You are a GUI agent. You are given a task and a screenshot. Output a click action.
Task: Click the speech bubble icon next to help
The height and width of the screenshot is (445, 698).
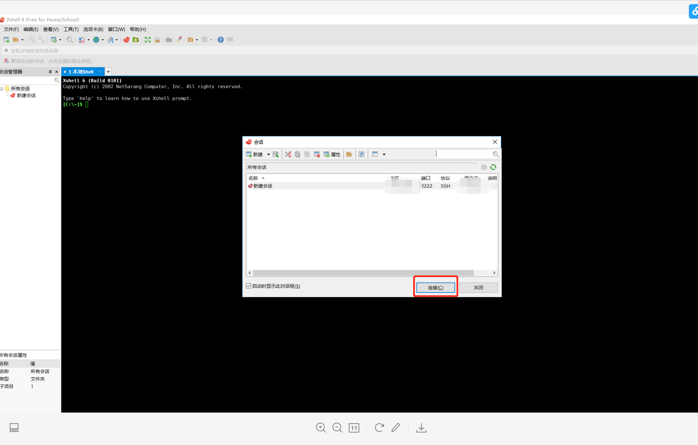pyautogui.click(x=230, y=40)
